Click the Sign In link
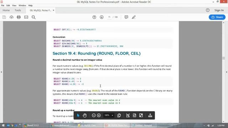 pos(219,10)
